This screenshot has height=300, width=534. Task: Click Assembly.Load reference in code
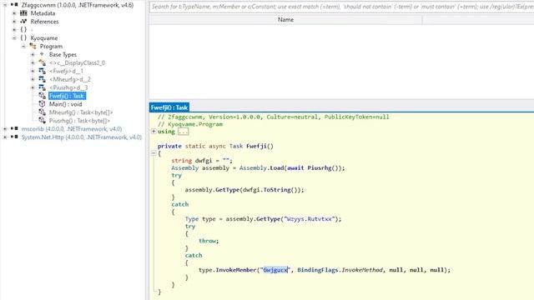coord(261,168)
